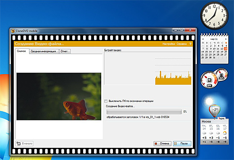Viewport: 234px width, 160px height.
Task: Open the help question mark icon
Action: point(190,44)
